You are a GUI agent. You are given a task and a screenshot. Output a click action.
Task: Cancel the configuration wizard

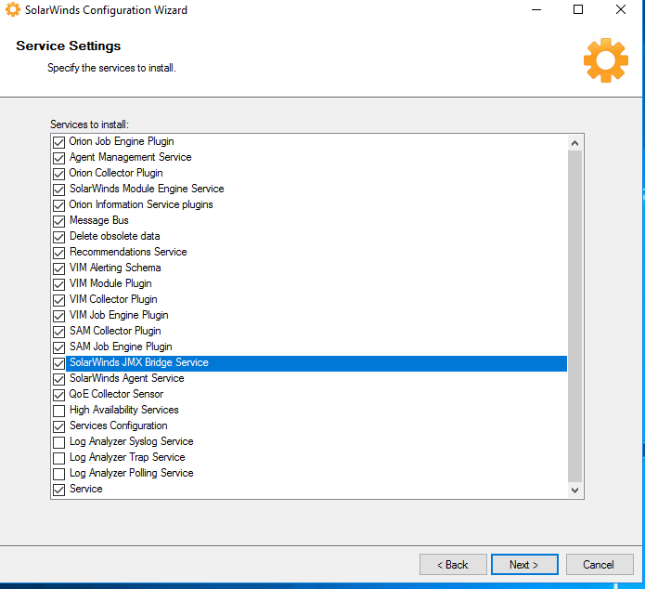[x=600, y=564]
